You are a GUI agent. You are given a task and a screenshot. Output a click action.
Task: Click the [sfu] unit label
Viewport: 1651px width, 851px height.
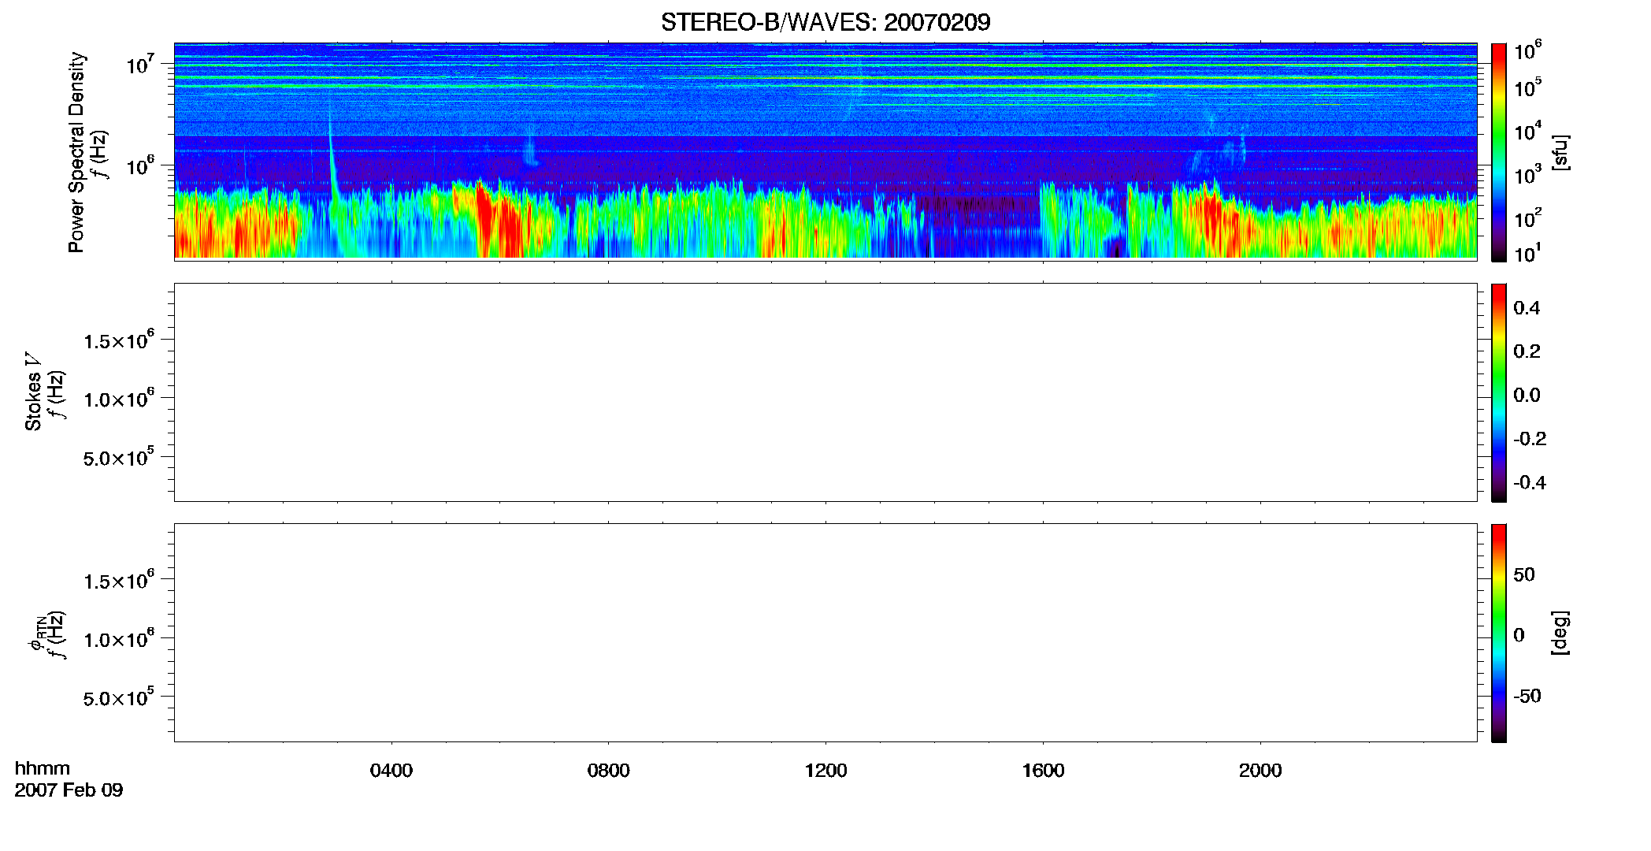(1560, 152)
